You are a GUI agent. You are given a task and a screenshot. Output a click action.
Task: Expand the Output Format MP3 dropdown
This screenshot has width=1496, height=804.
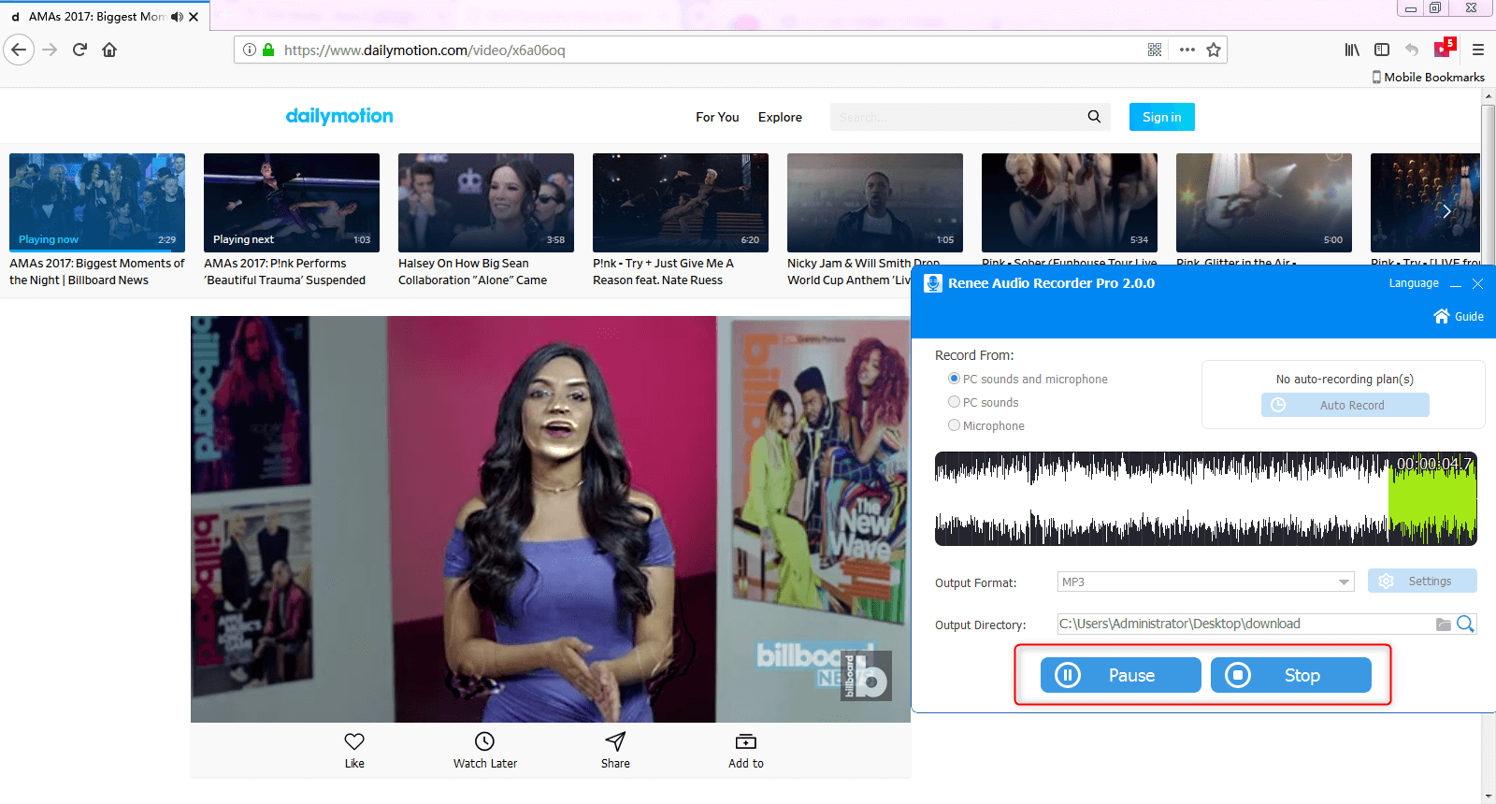pos(1344,582)
